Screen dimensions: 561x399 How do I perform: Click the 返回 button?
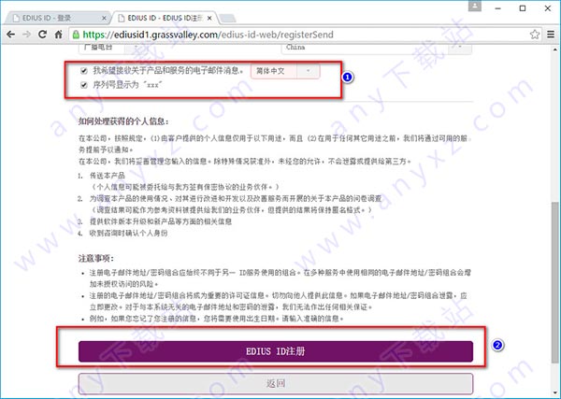point(276,384)
